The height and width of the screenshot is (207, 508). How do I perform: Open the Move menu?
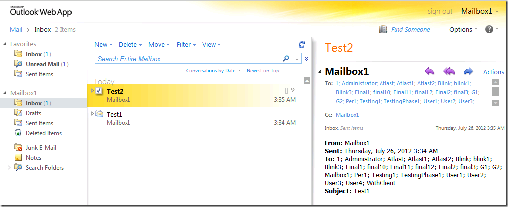[159, 45]
